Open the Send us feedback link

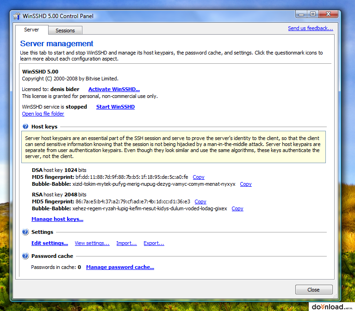pos(311,28)
